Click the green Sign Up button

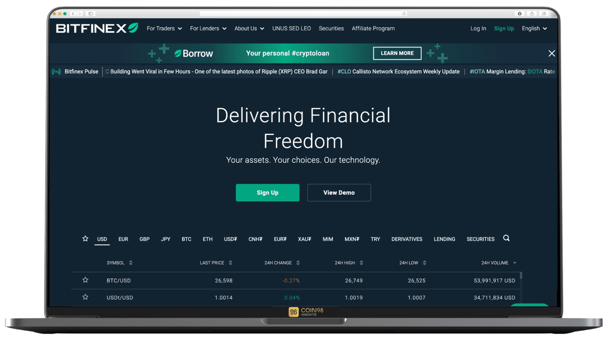[267, 192]
